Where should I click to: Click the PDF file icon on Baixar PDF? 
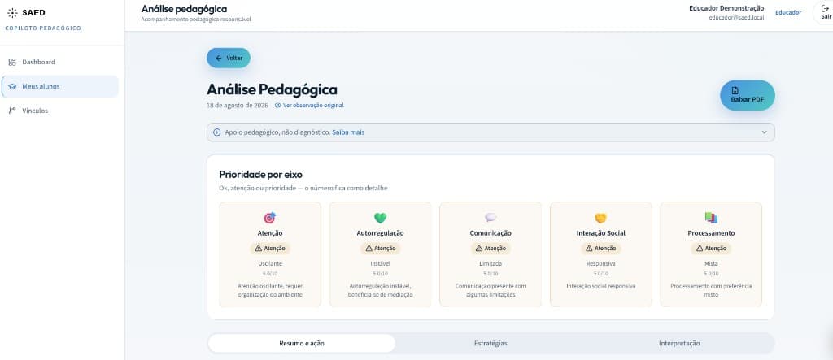click(735, 90)
